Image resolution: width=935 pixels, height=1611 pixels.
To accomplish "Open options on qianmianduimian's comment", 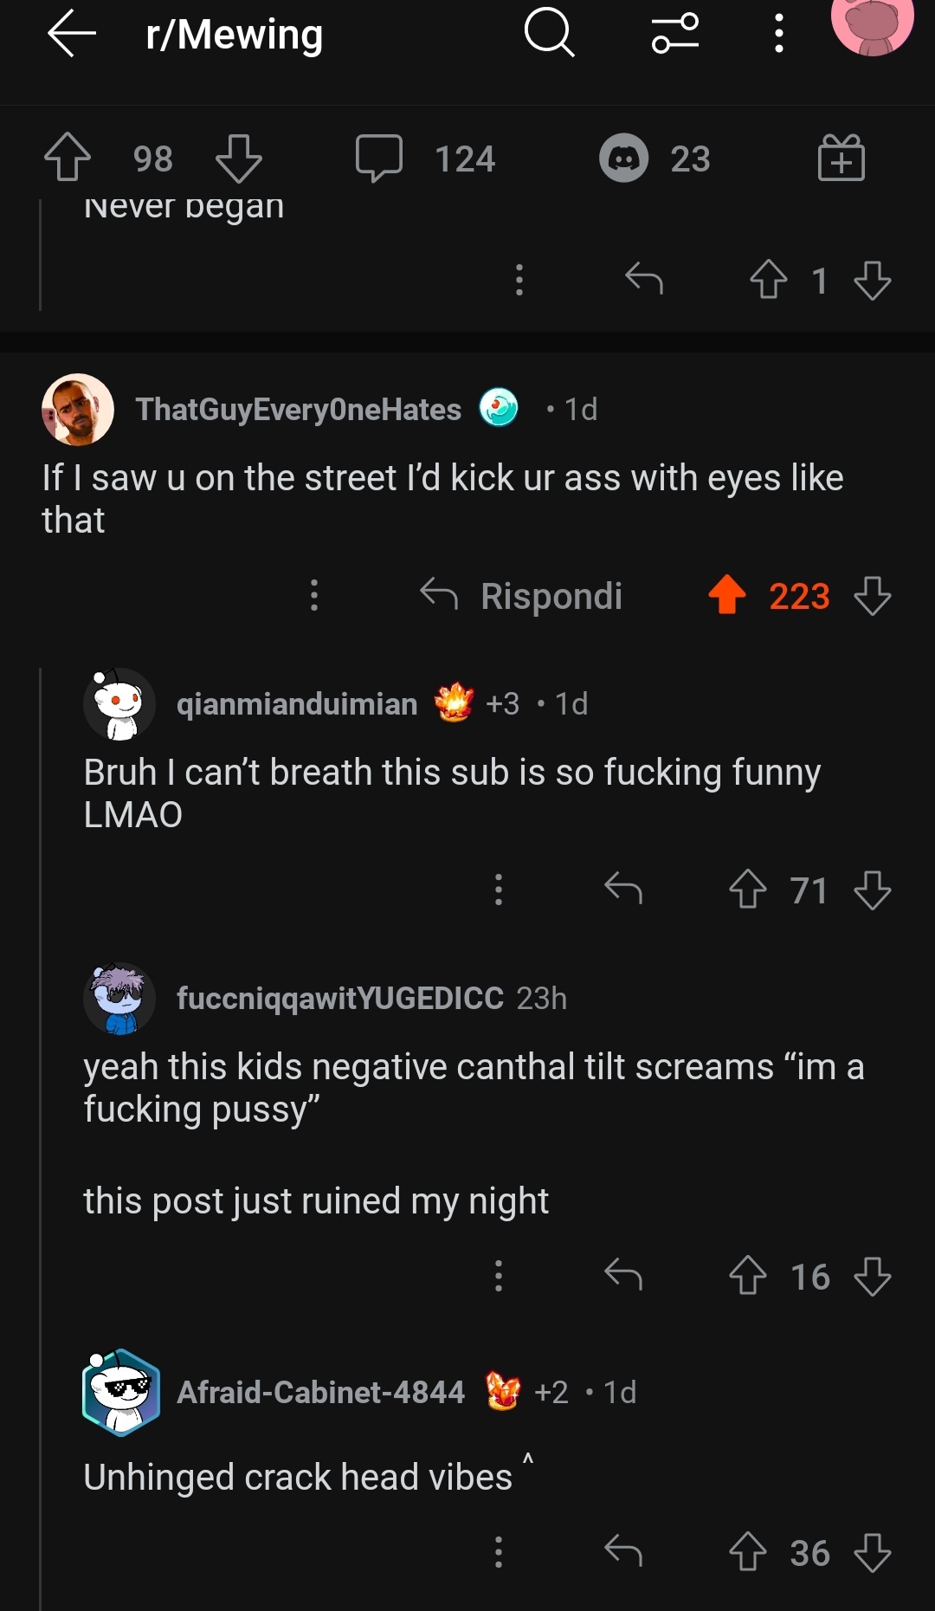I will pos(498,890).
